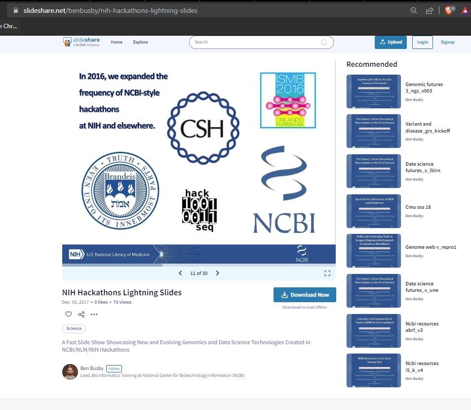Follow Ben Busby
Viewport: 471px width, 410px height.
114,368
